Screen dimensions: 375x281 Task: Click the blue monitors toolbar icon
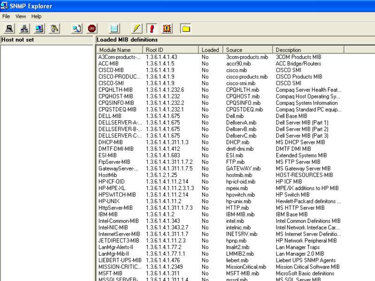[x=39, y=29]
